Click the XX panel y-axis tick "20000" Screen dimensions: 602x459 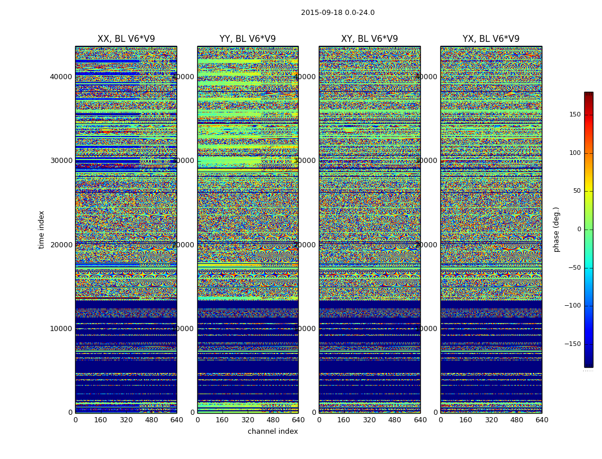pyautogui.click(x=61, y=244)
